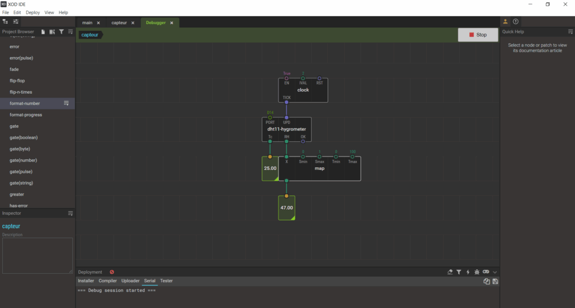Open the Project Browser filter icon
This screenshot has width=575, height=308.
tap(61, 32)
